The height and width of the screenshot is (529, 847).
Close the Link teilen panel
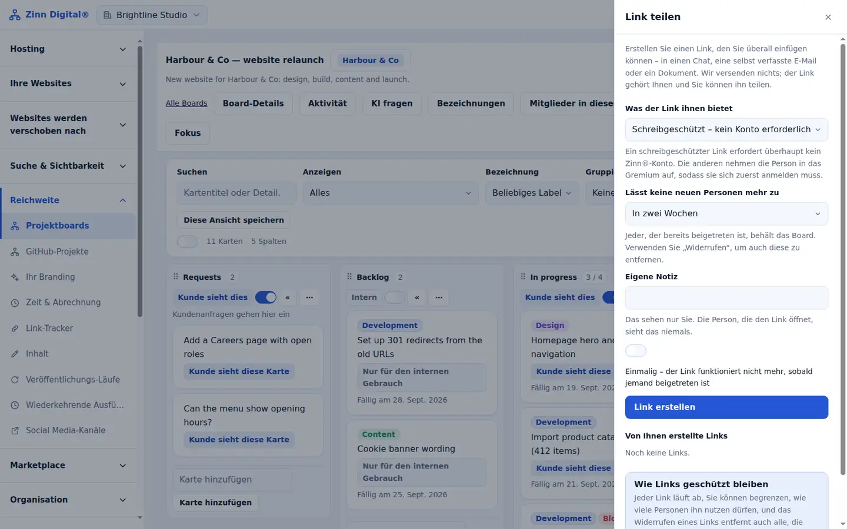tap(828, 17)
